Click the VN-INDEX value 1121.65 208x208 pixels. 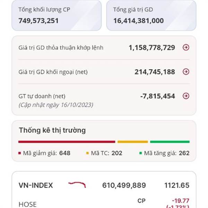(177, 185)
